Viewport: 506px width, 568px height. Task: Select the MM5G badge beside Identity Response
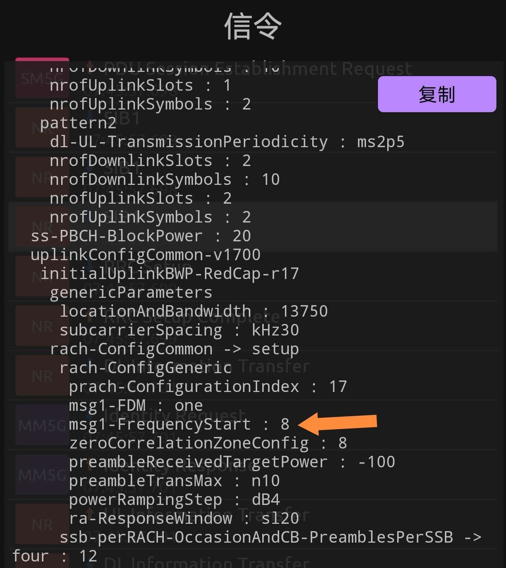click(42, 475)
